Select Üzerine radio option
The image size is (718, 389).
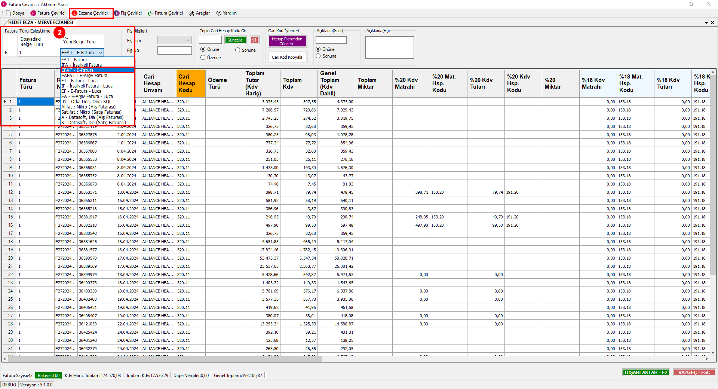(x=203, y=58)
